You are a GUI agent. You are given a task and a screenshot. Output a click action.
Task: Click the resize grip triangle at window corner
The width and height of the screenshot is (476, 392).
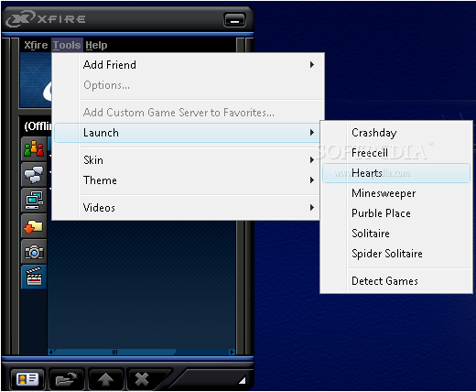243,380
